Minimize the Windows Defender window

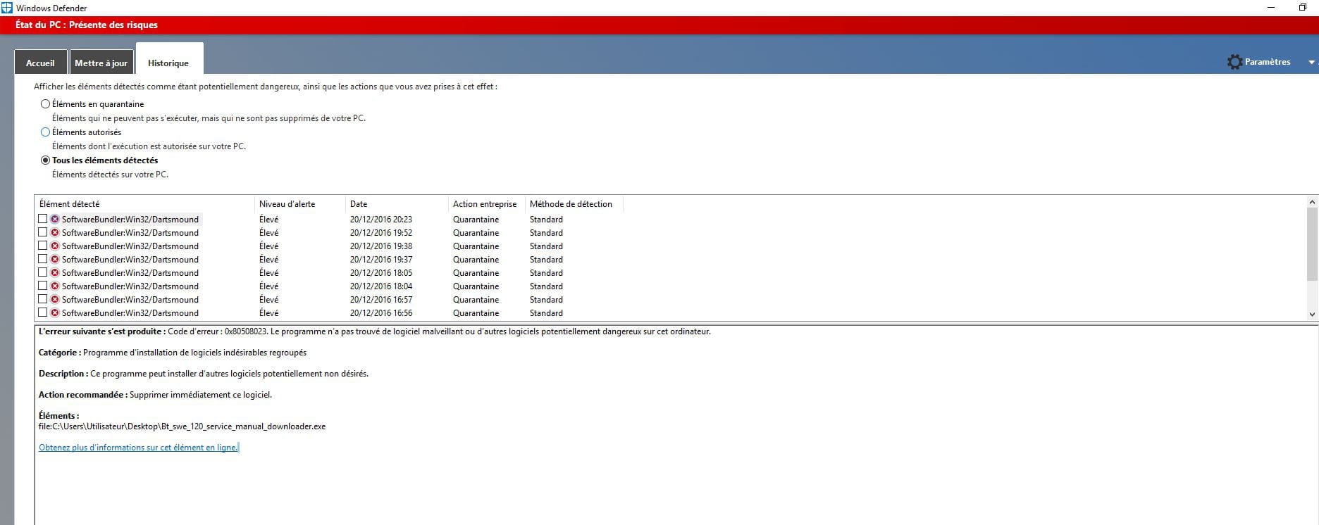click(x=1271, y=8)
